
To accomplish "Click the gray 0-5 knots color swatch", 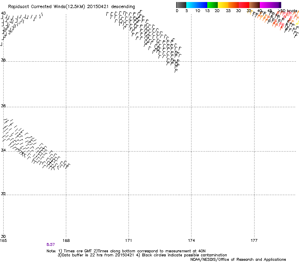I will pos(181,5).
